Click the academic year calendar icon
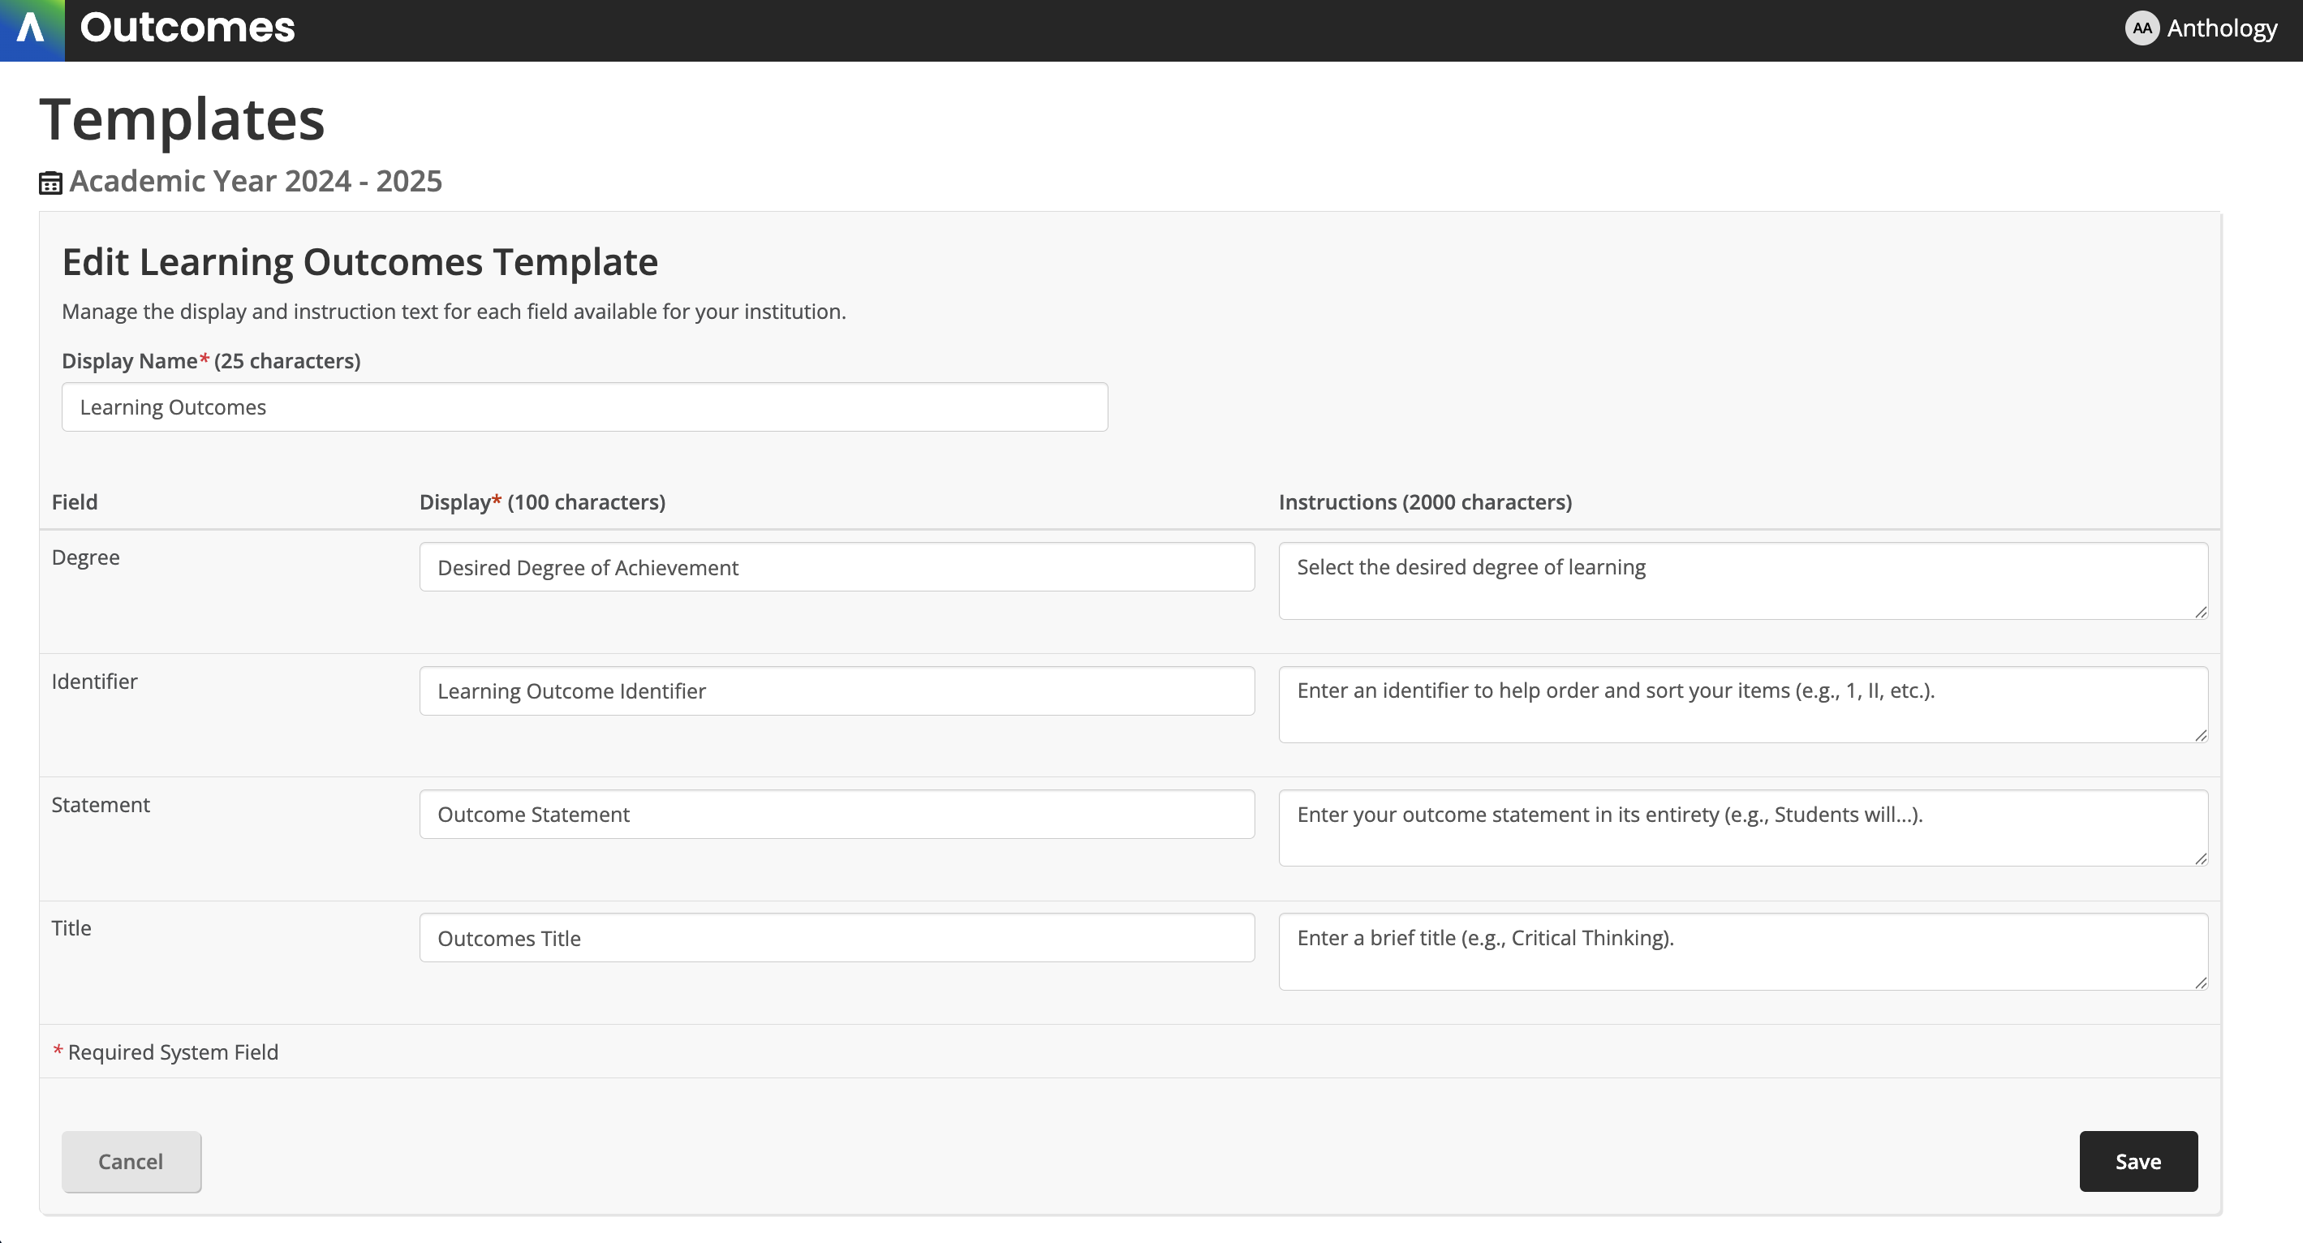The height and width of the screenshot is (1243, 2303). tap(50, 183)
